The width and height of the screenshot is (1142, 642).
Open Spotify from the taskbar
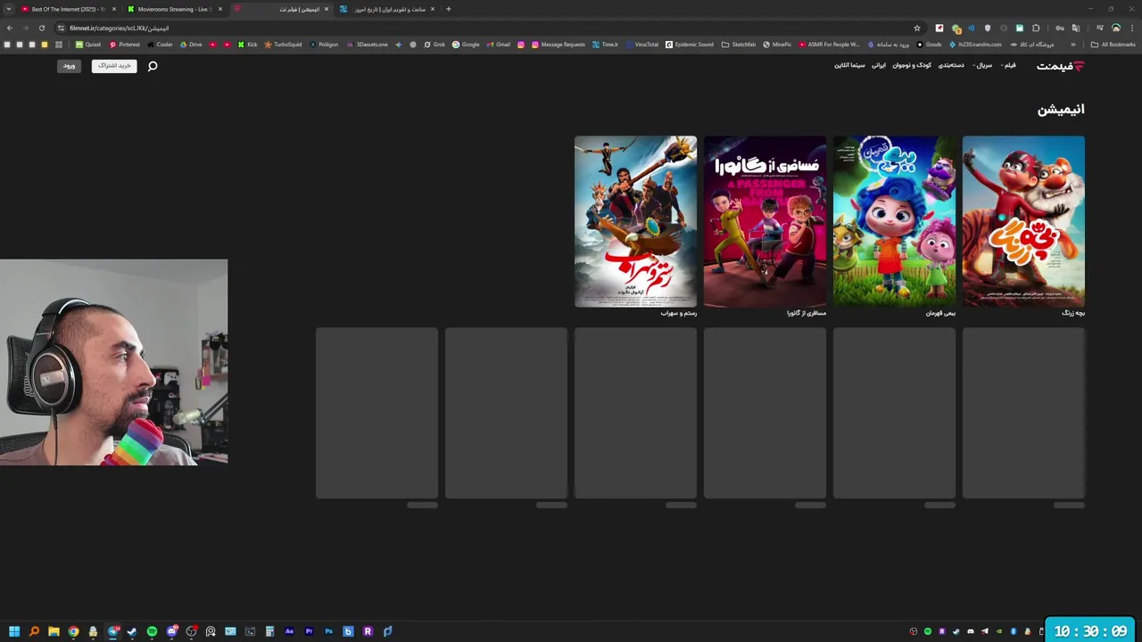click(x=152, y=631)
